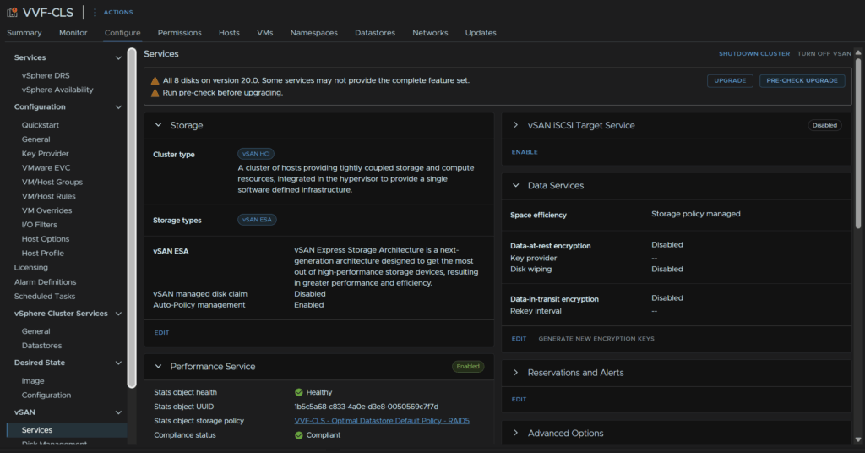The height and width of the screenshot is (453, 865).
Task: Open the VVF-CLS Optimal Datastore Default Policy link
Action: (x=382, y=420)
